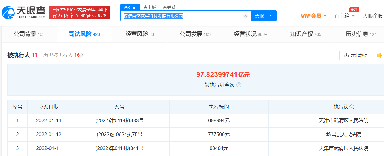Image resolution: width=384 pixels, height=156 pixels.
Task: Open the 百宝箱 dropdown menu
Action: [344, 16]
